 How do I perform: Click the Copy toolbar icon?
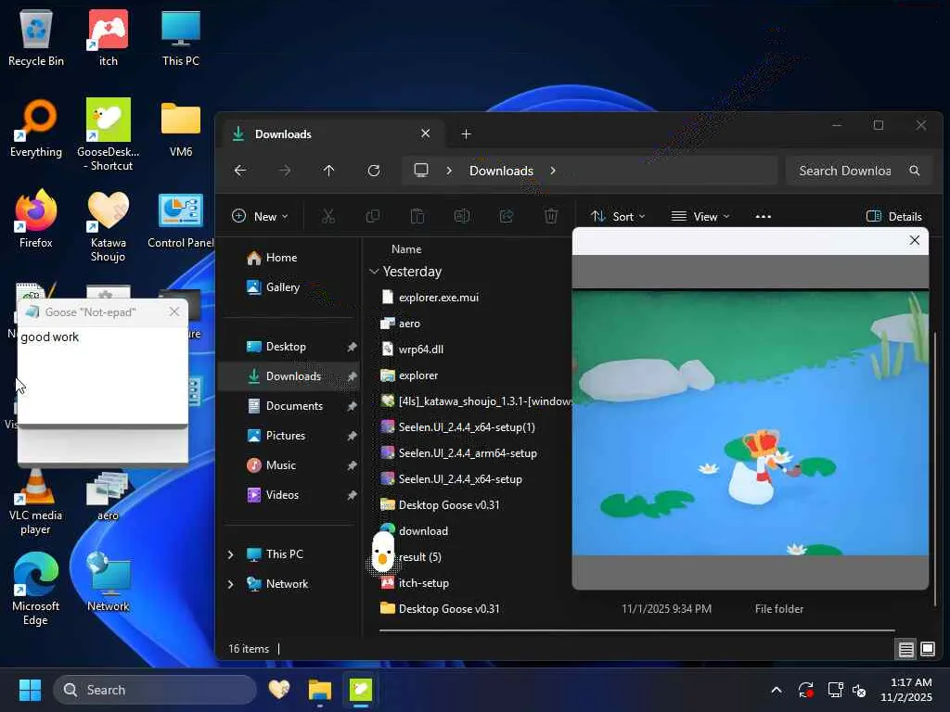(373, 216)
